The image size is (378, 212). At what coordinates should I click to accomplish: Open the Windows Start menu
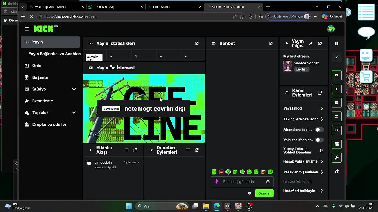(x=129, y=206)
